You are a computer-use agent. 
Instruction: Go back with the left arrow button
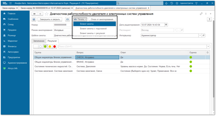tap(34, 14)
